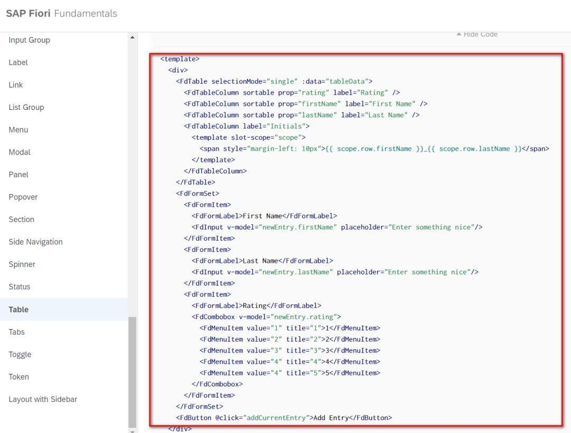Click the FdMenuItem line with title="1"
Screen dimensions: 571x433
290,328
